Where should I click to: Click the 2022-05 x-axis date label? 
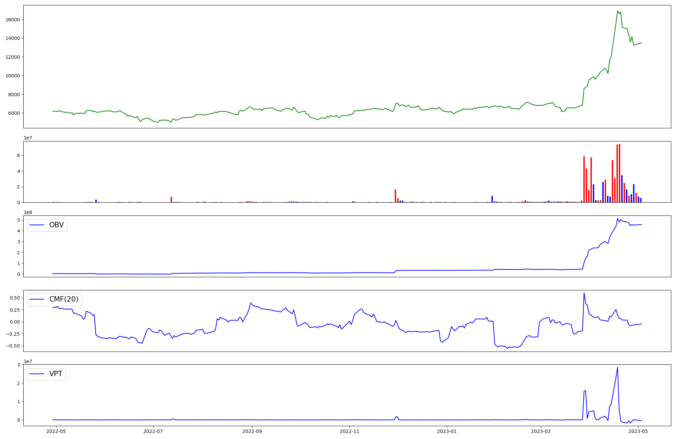click(56, 431)
